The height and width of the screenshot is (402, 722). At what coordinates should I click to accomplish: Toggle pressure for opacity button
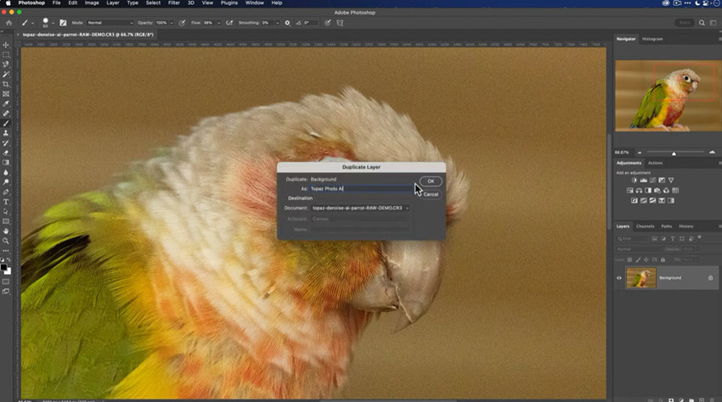183,23
